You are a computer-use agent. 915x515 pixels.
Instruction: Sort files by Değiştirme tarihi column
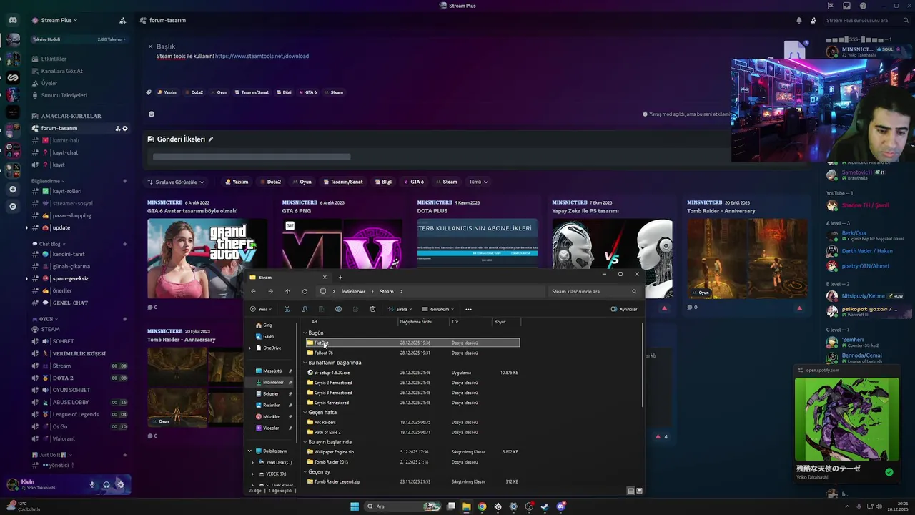coord(415,322)
